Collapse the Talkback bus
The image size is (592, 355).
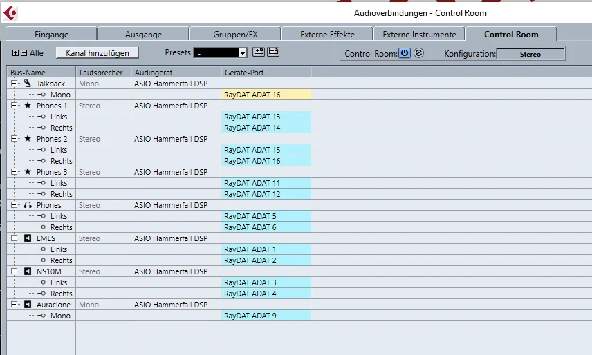[14, 83]
